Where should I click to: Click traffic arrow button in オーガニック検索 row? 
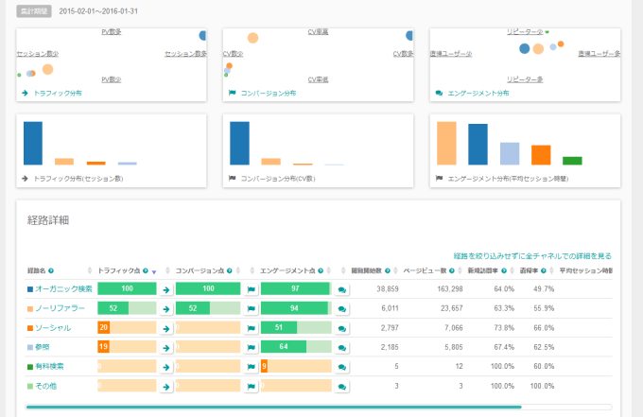pyautogui.click(x=166, y=288)
